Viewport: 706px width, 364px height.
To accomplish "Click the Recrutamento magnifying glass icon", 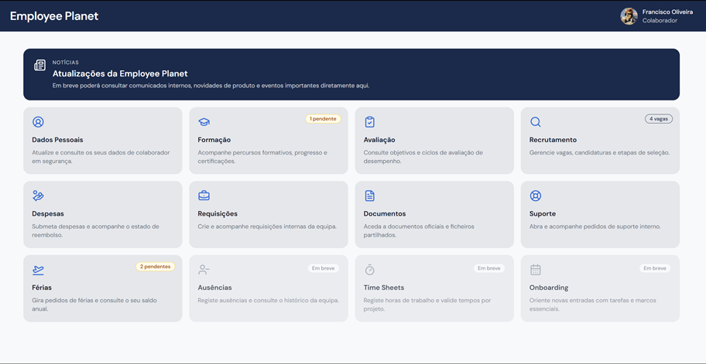I will click(536, 122).
